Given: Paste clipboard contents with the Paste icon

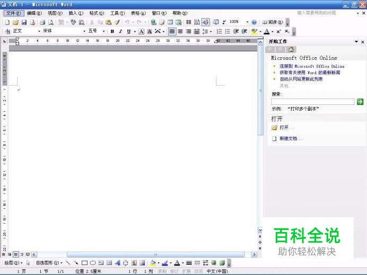Looking at the screenshot, I should [108, 22].
